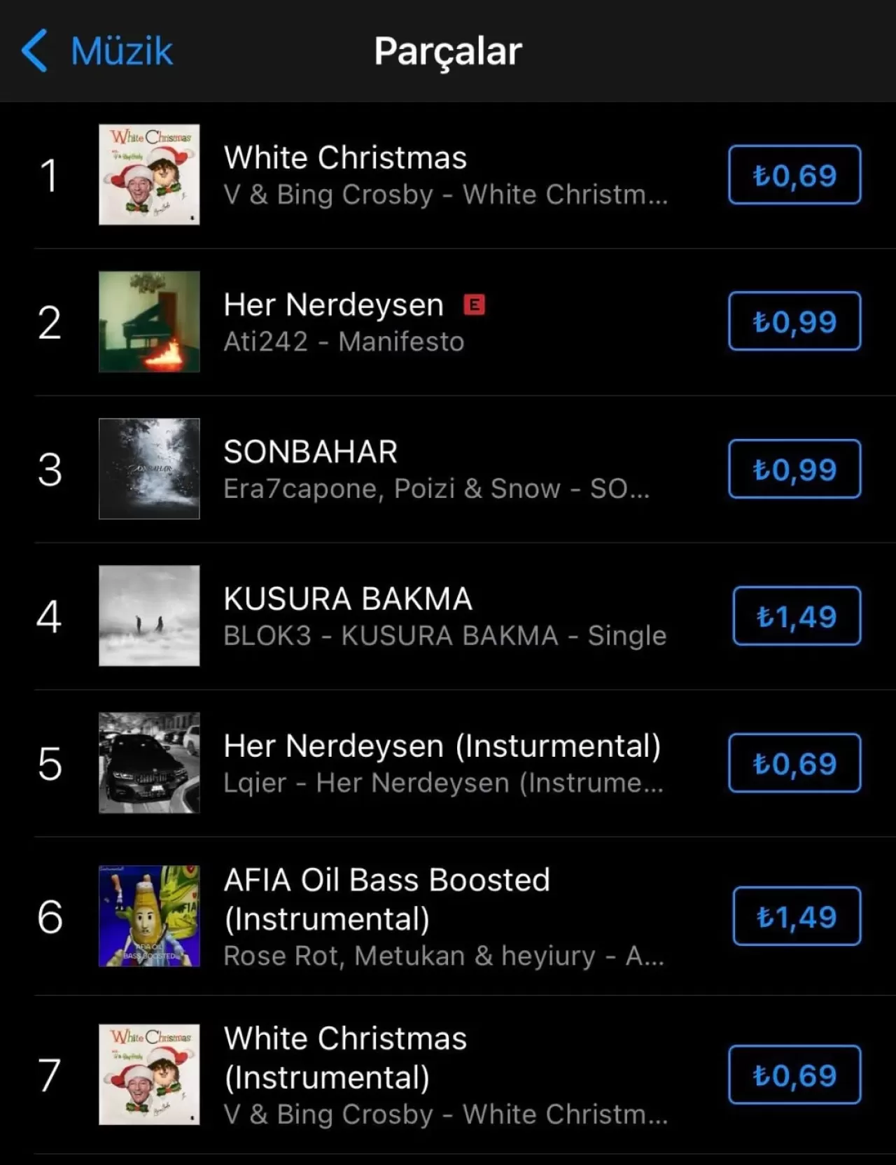Buy White Christmas for ₺0,69

click(794, 175)
